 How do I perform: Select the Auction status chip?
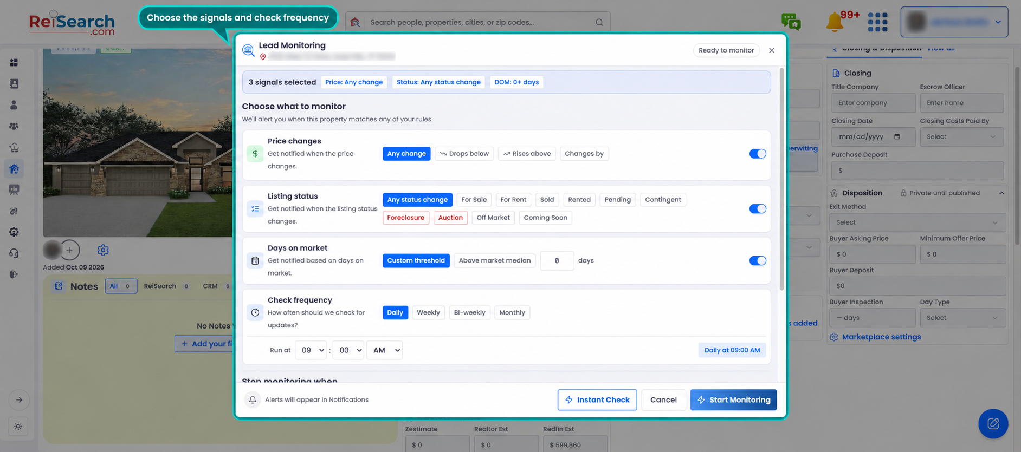pyautogui.click(x=450, y=218)
